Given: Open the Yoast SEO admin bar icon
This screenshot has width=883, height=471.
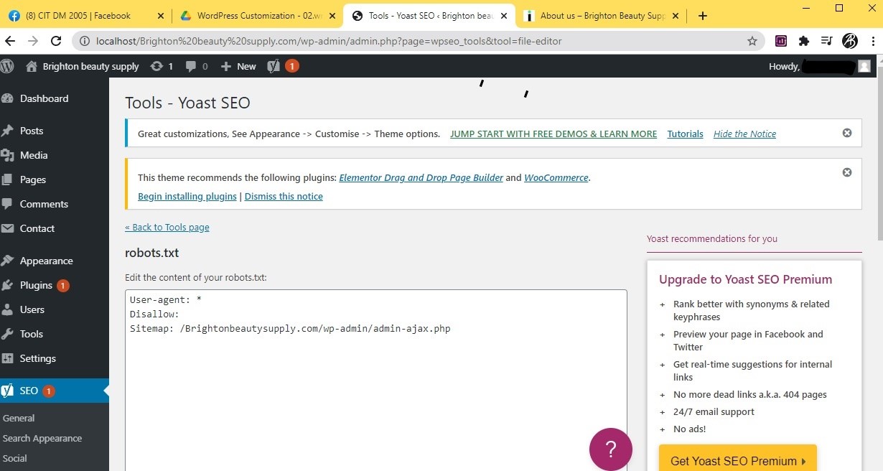Looking at the screenshot, I should [x=274, y=66].
